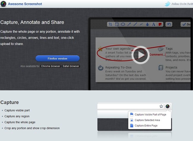Click the Projects icon in demo
This screenshot has width=193, height=141.
click(x=161, y=68)
